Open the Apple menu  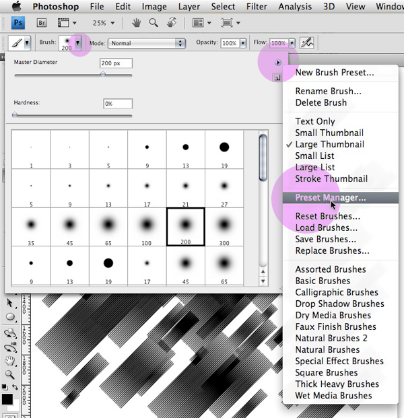tap(17, 6)
